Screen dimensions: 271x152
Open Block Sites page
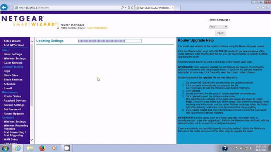[x=11, y=75]
